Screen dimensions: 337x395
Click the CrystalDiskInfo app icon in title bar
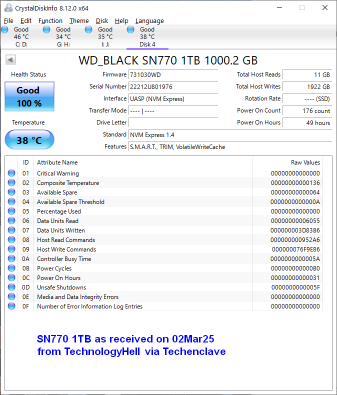click(8, 8)
